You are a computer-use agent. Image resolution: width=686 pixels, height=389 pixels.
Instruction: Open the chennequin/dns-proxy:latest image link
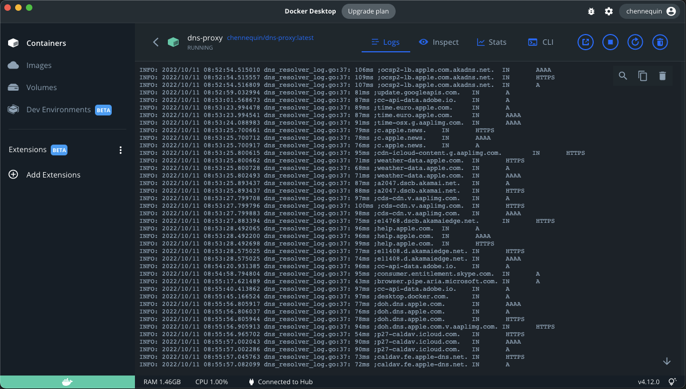(270, 38)
